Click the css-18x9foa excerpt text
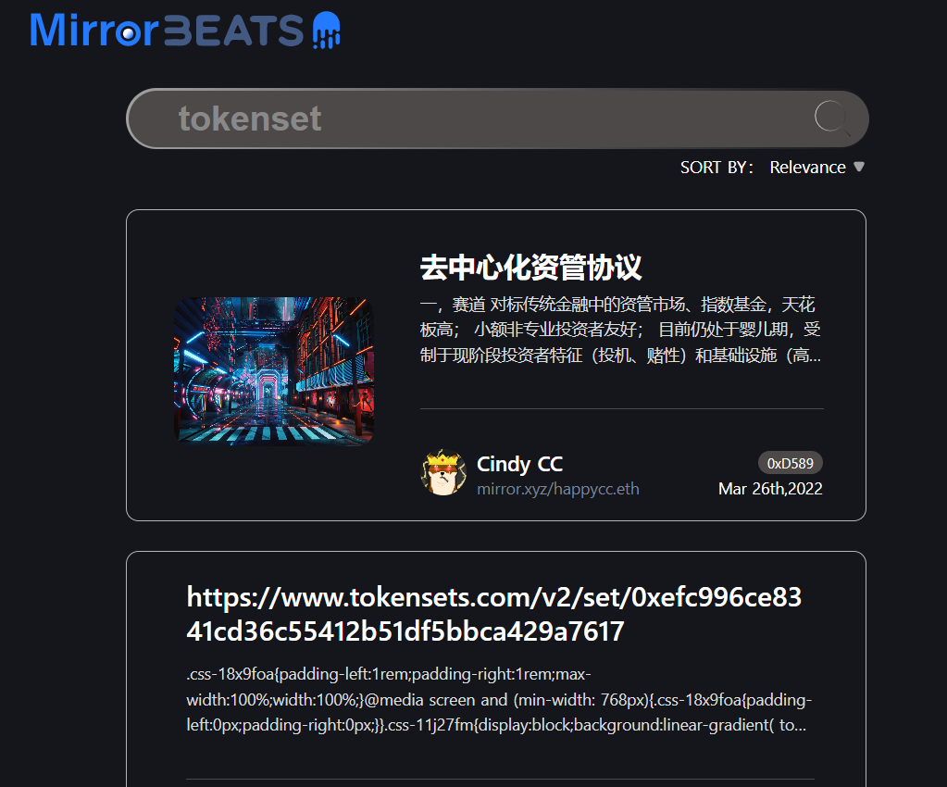 [x=499, y=699]
